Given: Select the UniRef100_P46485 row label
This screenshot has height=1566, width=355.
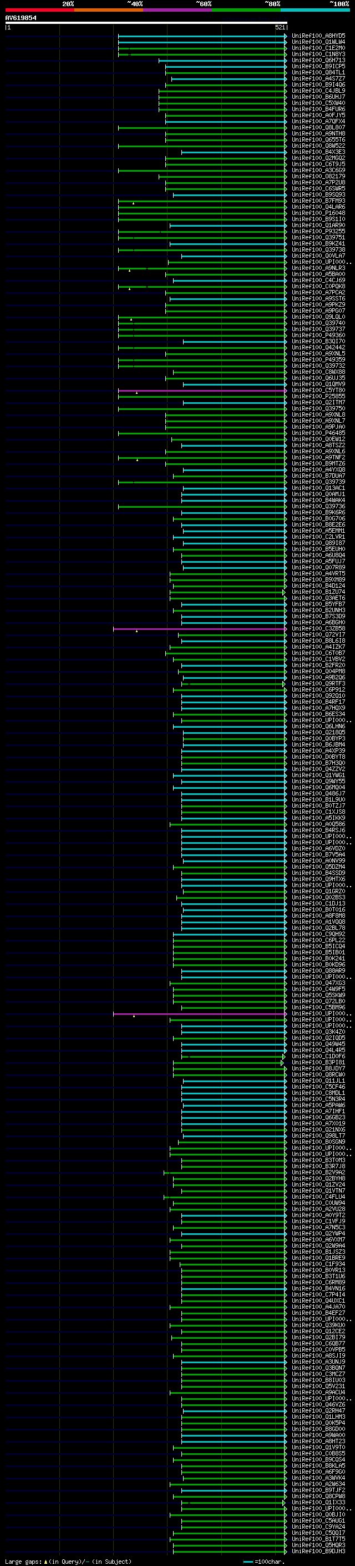Looking at the screenshot, I should pyautogui.click(x=318, y=433).
